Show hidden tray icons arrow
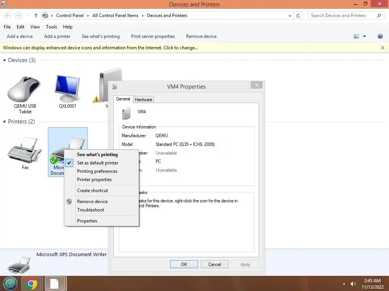The image size is (389, 291). click(x=344, y=284)
